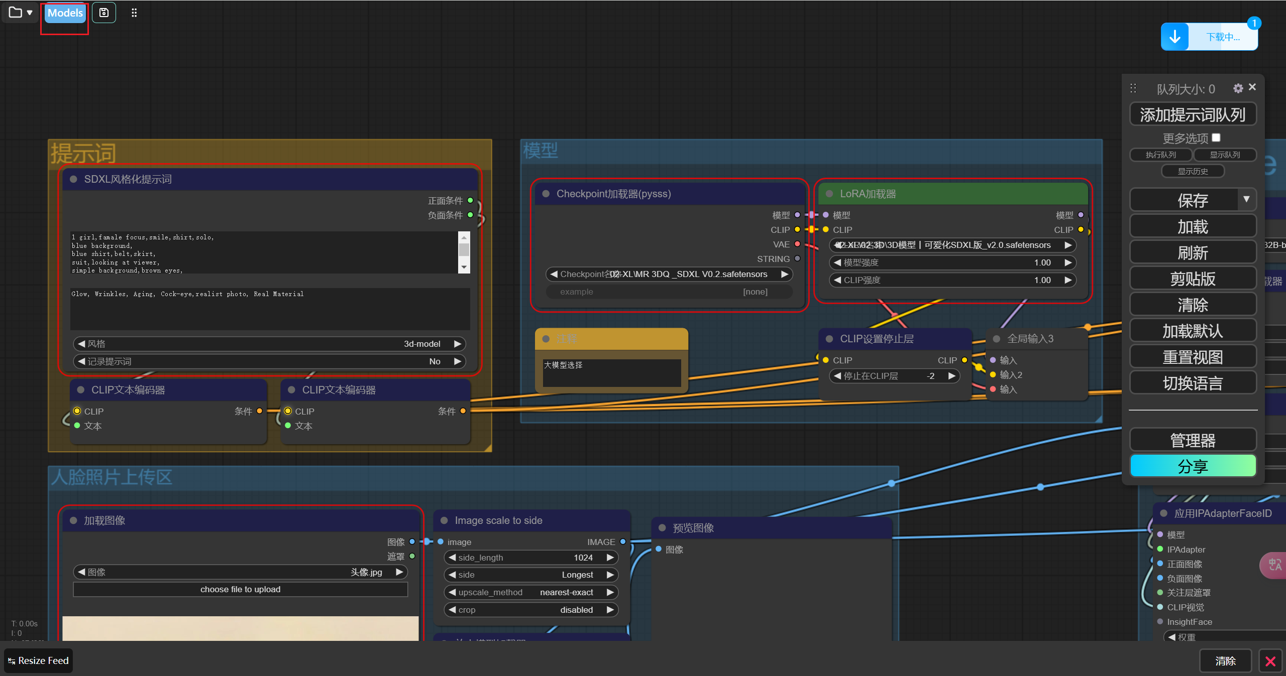
Task: Collapse the Checkpoint加载器 node via its dot
Action: pos(546,194)
